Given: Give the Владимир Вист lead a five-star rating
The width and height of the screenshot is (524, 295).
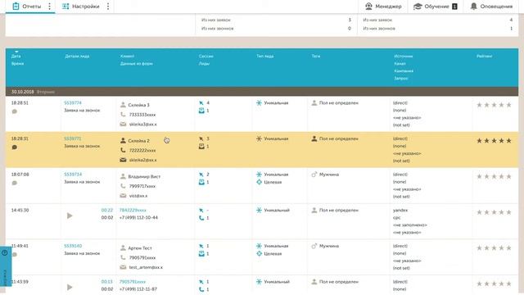Looking at the screenshot, I should click(x=508, y=177).
